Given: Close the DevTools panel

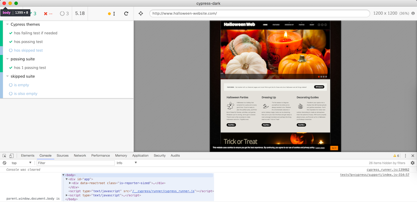Looking at the screenshot, I should (412, 156).
